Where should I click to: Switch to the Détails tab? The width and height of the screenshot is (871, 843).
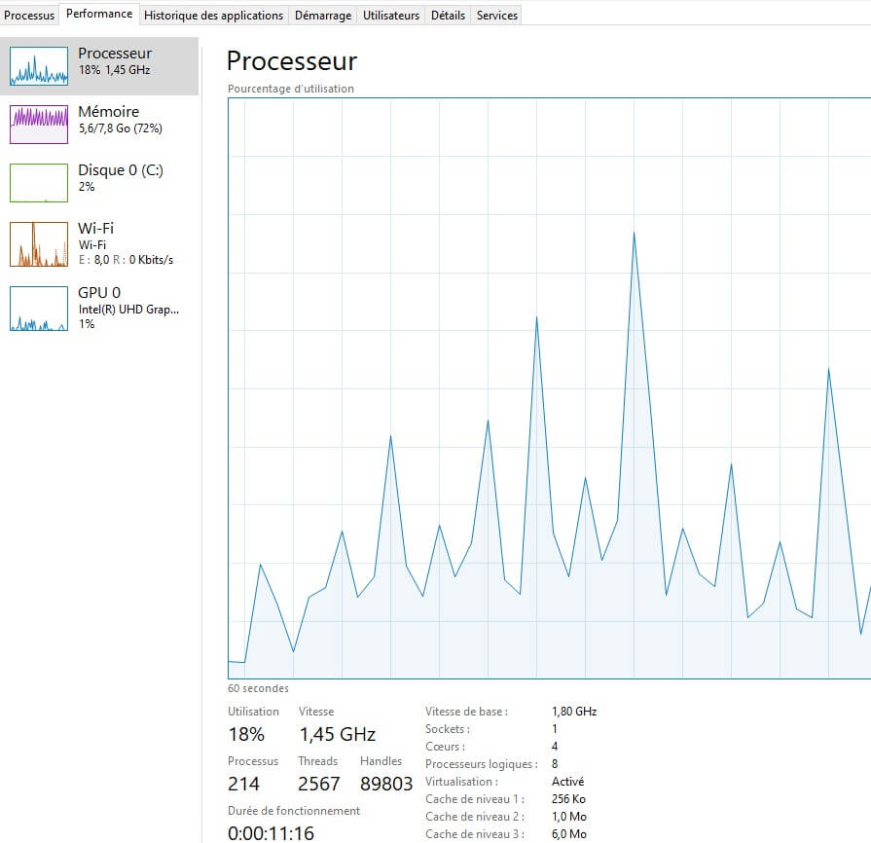click(x=448, y=16)
